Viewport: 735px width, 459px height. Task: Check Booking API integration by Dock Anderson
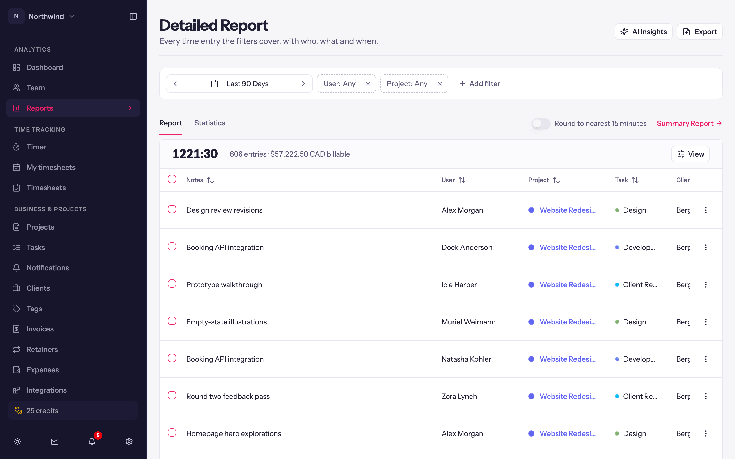pyautogui.click(x=172, y=247)
